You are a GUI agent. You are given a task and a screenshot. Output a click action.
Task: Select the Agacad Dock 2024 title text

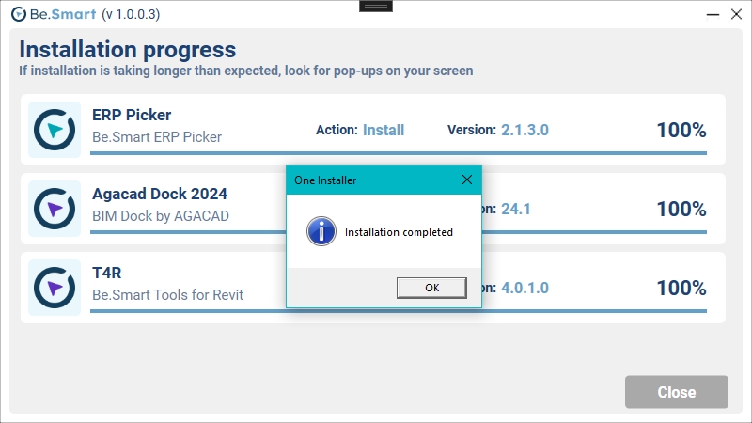pos(159,194)
